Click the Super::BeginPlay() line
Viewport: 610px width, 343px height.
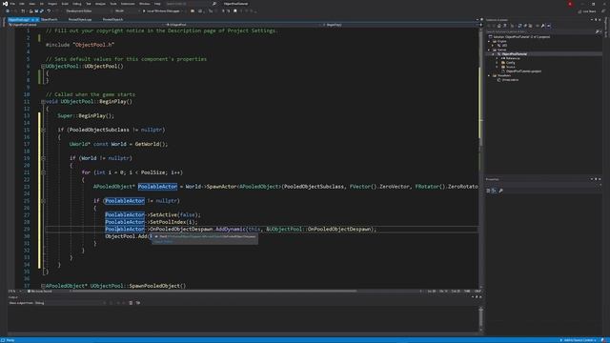pos(86,116)
